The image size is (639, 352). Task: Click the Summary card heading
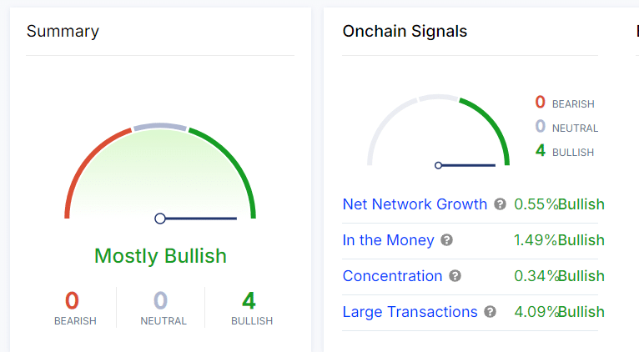click(x=63, y=32)
